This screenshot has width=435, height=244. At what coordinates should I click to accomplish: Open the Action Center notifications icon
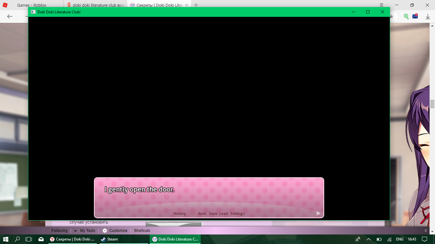(424, 239)
